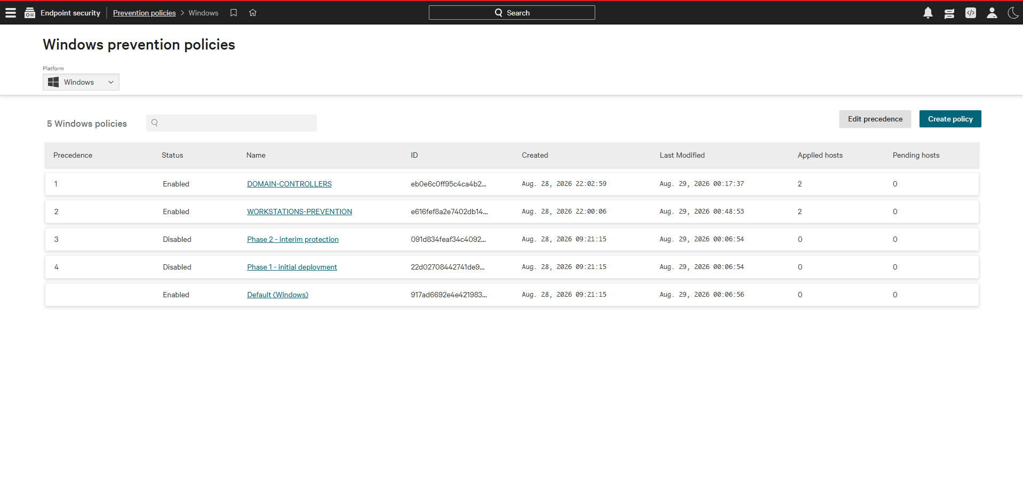Click the Enabled status of DOMAIN-CONTROLLERS row
The image size is (1023, 480).
pos(176,184)
